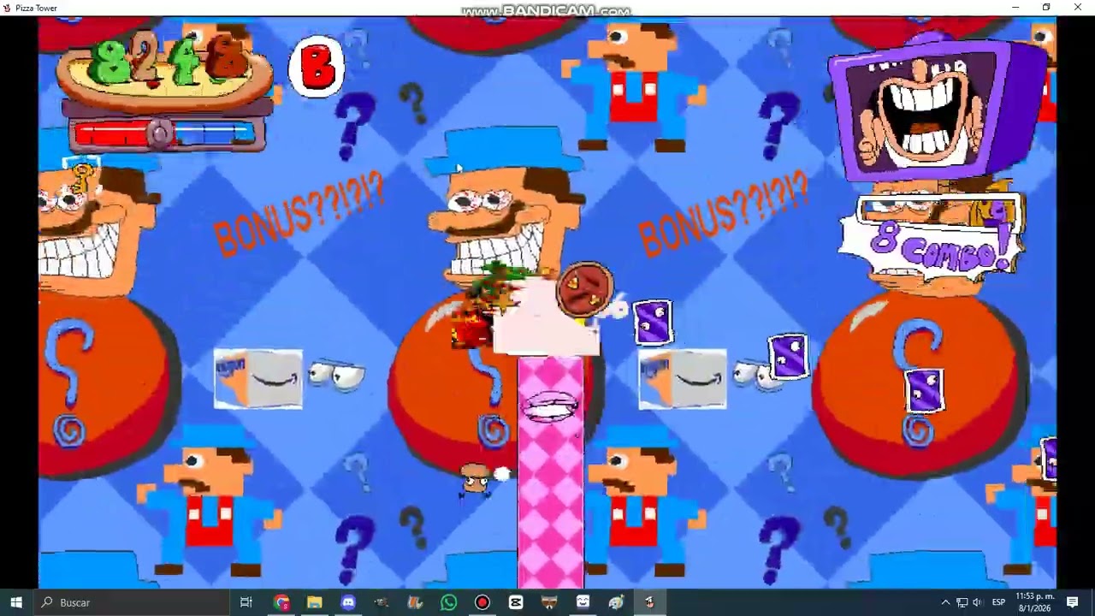Open the Windows Start menu
This screenshot has width=1095, height=616.
16,602
